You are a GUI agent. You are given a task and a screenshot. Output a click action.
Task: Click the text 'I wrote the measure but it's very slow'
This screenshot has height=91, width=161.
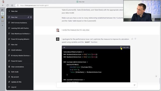click(x=75, y=30)
